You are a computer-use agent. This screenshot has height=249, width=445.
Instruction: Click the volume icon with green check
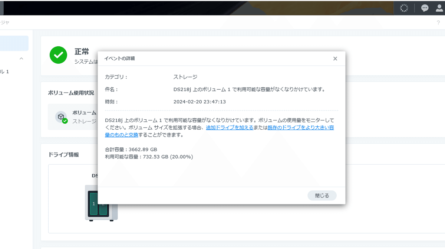[61, 117]
